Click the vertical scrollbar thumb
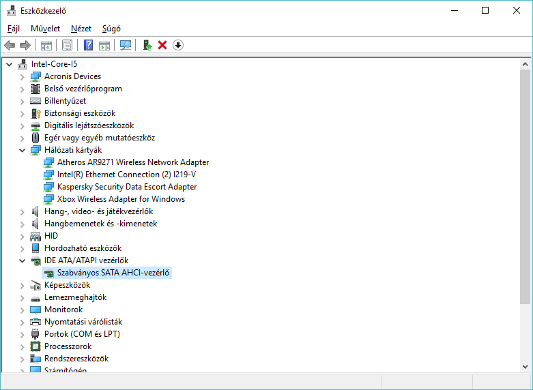 click(x=525, y=187)
